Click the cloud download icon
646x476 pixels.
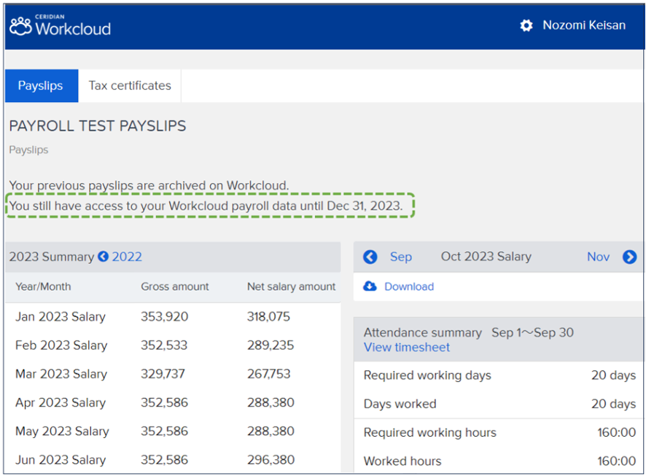(370, 286)
